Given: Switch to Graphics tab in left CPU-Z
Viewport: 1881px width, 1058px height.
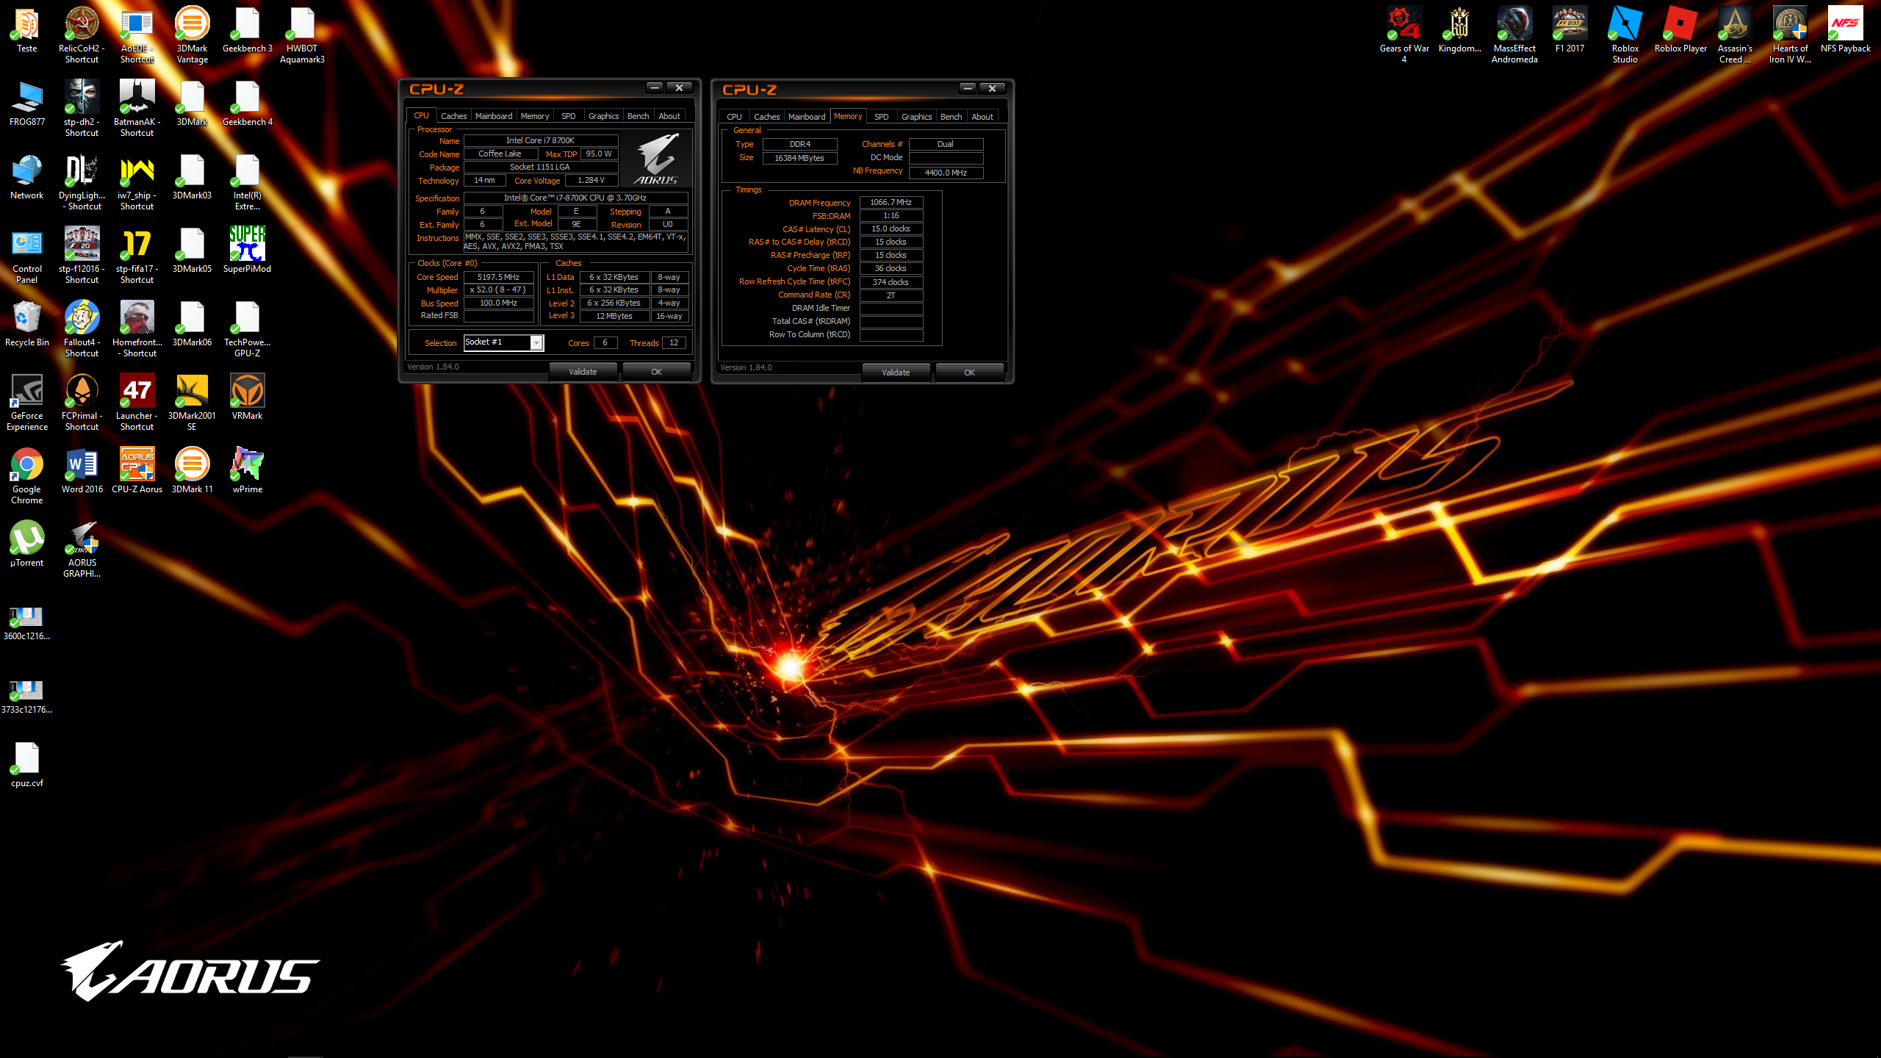Looking at the screenshot, I should coord(603,116).
